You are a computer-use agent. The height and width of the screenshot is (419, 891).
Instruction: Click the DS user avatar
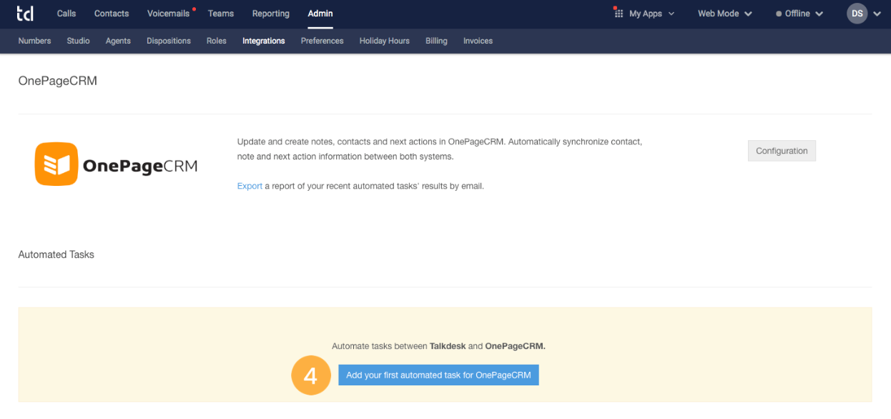coord(857,14)
